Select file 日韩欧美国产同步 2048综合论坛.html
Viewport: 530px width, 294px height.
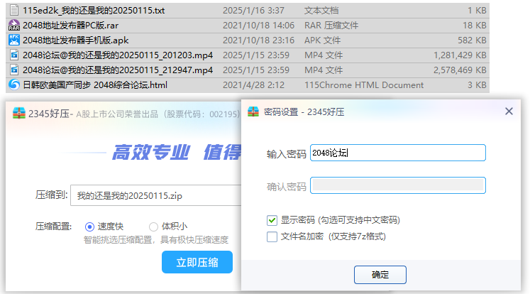[x=248, y=85]
